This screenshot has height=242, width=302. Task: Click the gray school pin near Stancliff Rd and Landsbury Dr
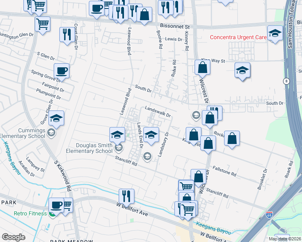(147, 156)
